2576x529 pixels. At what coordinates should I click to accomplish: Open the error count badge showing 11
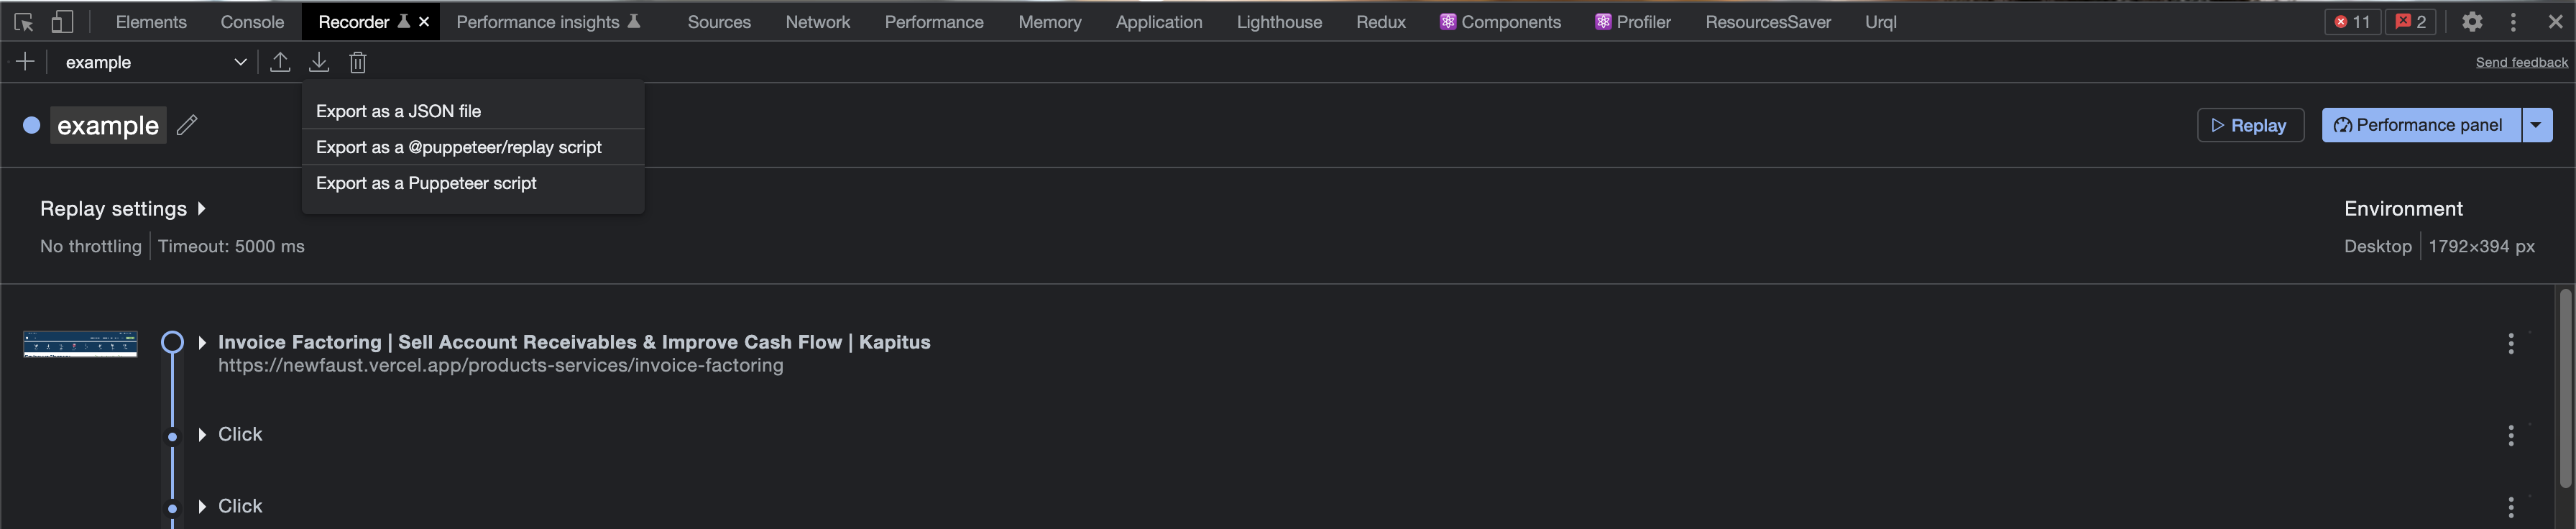click(x=2353, y=21)
